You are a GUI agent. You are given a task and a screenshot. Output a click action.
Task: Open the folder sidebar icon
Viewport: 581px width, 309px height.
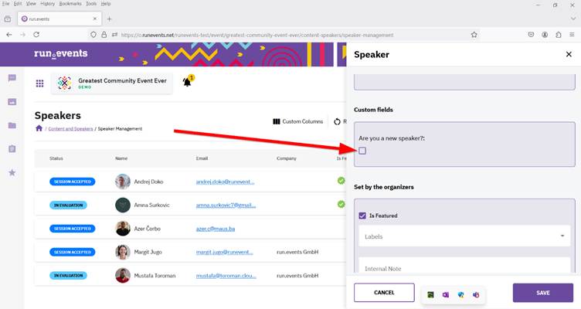[12, 125]
